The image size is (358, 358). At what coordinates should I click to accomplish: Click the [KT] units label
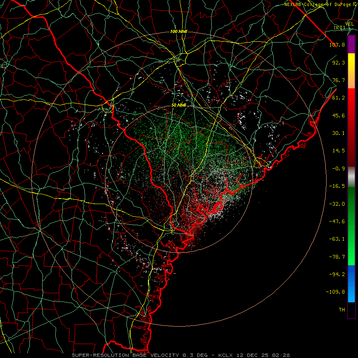pyautogui.click(x=340, y=27)
